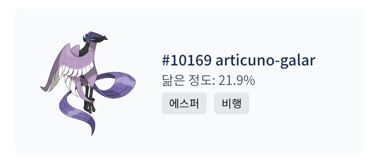The image size is (378, 161).
Task: Click the bird's dark clawed feet
Action: [90, 105]
